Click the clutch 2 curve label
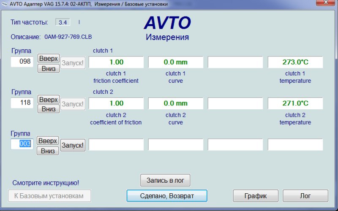Image resolution: width=338 pixels, height=211 pixels. tap(176, 119)
